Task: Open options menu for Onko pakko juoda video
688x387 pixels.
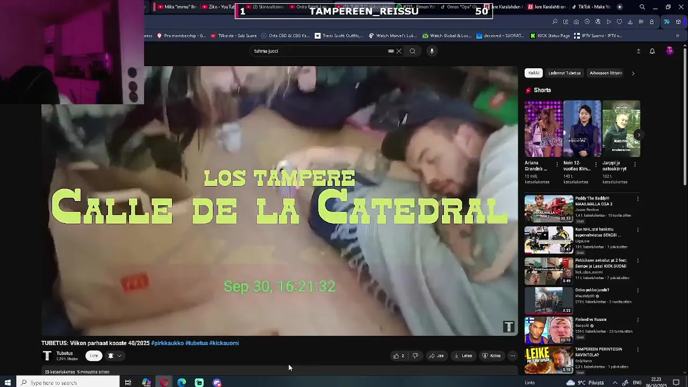Action: [638, 291]
